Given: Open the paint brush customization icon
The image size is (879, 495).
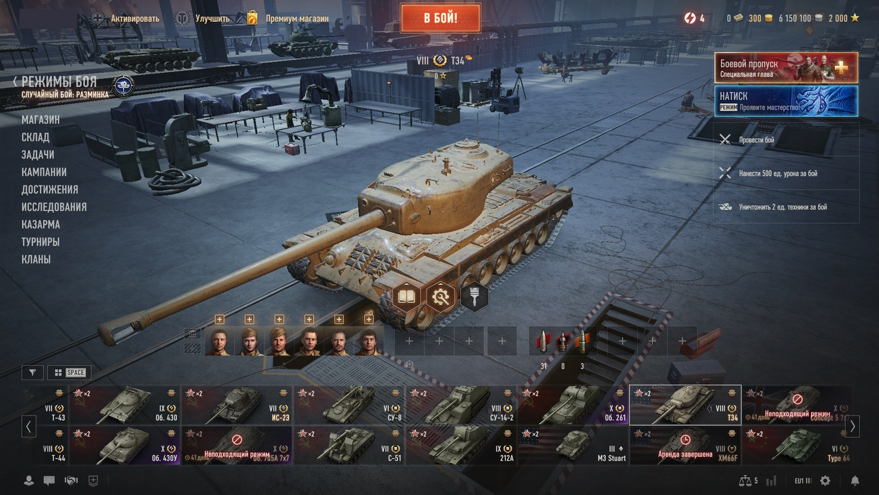Looking at the screenshot, I should pos(474,297).
